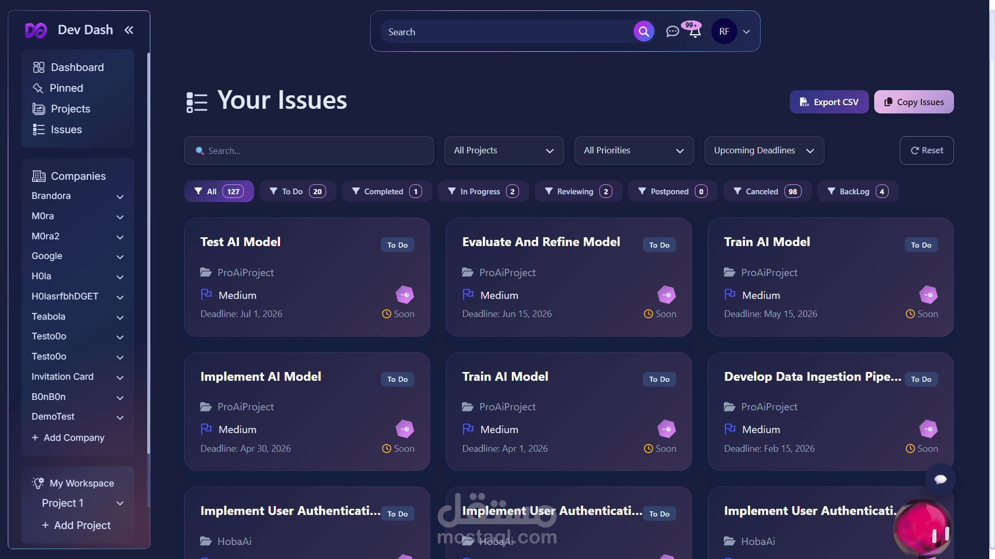This screenshot has height=559, width=995.
Task: Filter issues by Reviewing status
Action: pos(579,191)
